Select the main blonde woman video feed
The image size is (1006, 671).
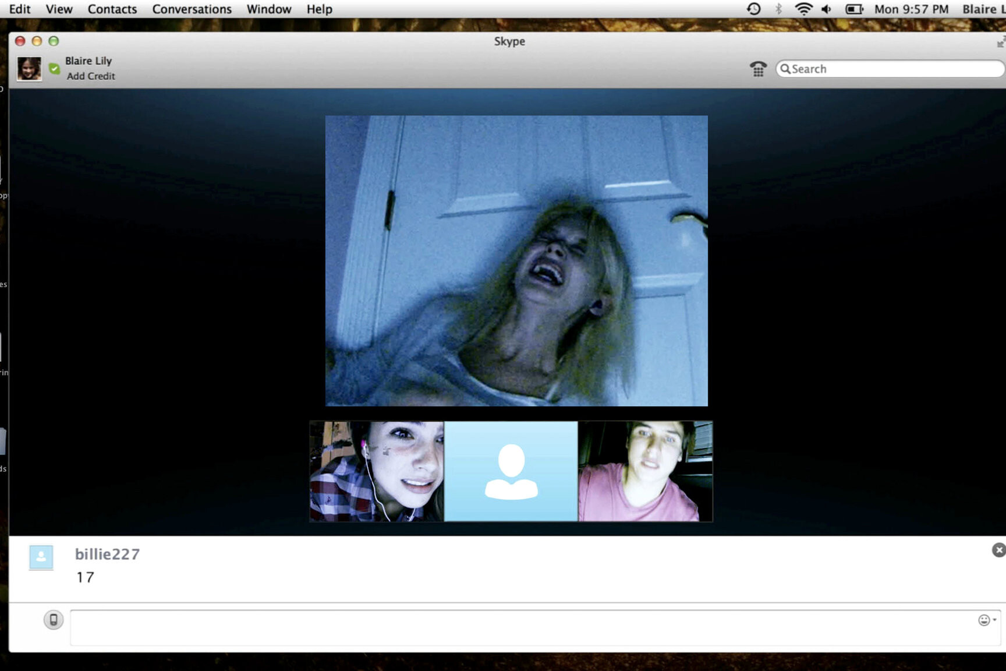pos(516,260)
